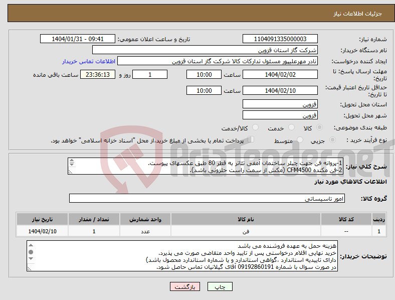Click the چاپ (print) button
Image resolution: width=395 pixels, height=300 pixels.
pos(220,286)
